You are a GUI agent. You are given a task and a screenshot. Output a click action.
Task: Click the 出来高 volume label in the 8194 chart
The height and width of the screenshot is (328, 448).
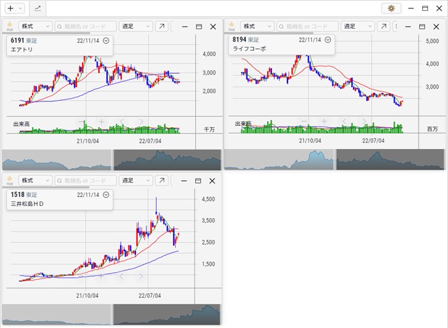(243, 123)
